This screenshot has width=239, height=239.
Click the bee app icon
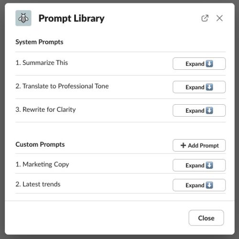tap(23, 18)
